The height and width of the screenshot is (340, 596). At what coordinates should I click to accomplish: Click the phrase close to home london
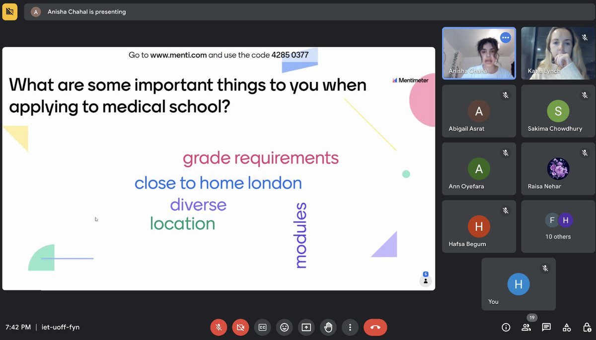click(218, 183)
